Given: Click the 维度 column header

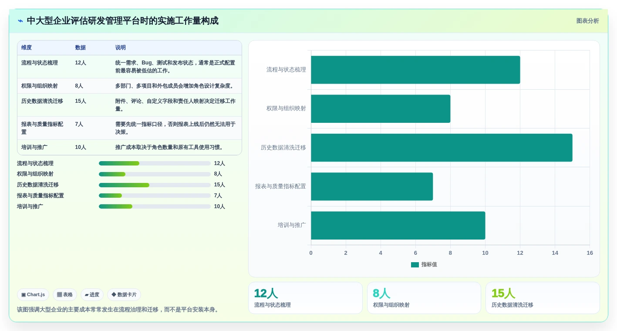Looking at the screenshot, I should coord(27,48).
